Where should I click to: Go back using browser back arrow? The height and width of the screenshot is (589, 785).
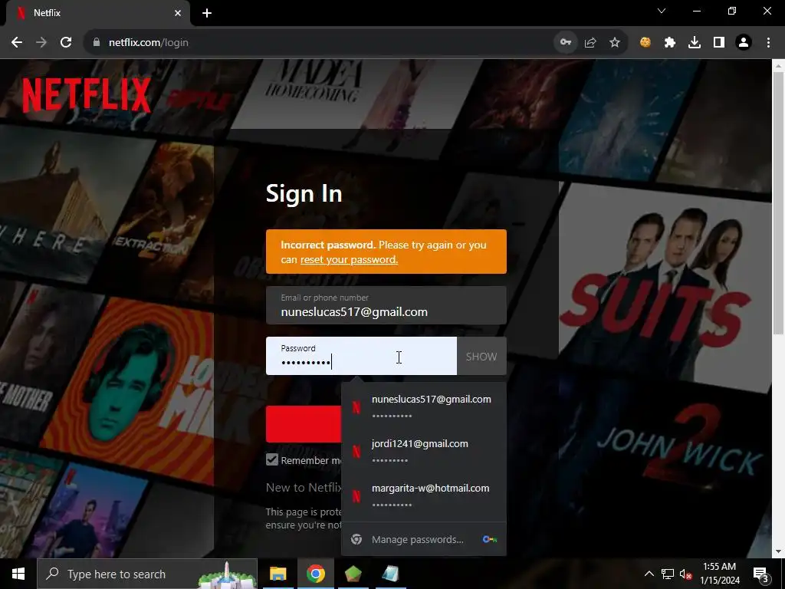17,43
